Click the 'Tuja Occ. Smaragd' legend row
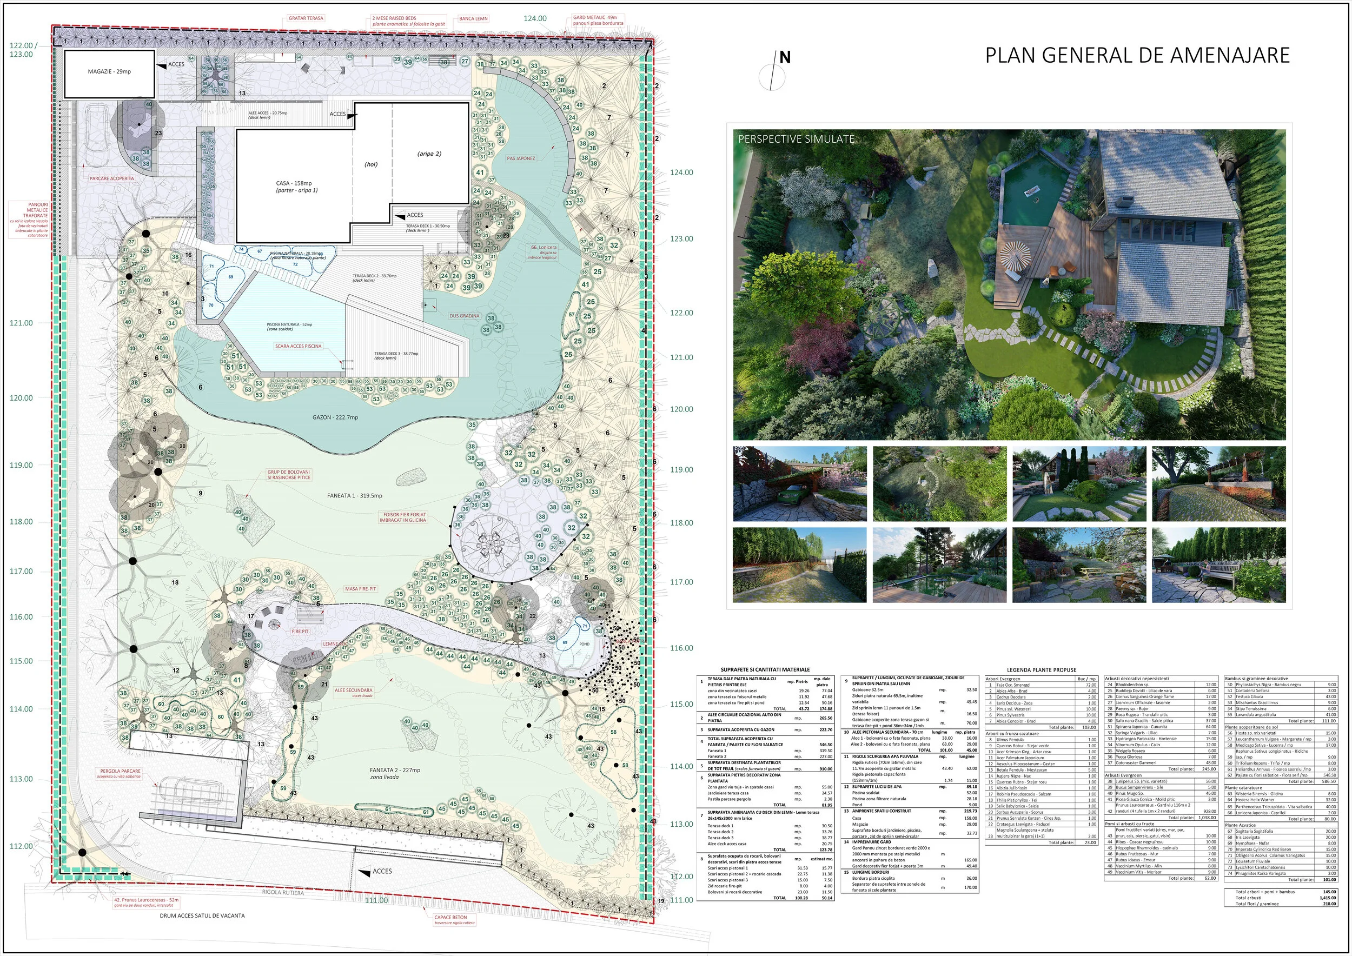 pos(1041,685)
